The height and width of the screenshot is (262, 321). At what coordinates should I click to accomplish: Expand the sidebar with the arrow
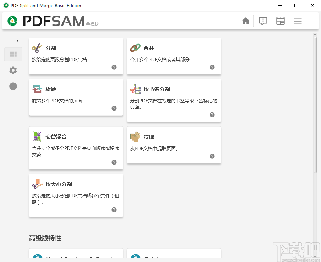[17, 41]
